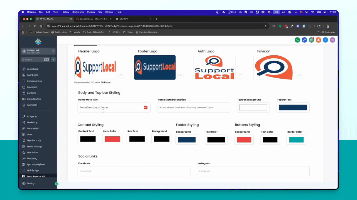
Task: Open Spotlight search in the menu bar
Action: pos(295,12)
